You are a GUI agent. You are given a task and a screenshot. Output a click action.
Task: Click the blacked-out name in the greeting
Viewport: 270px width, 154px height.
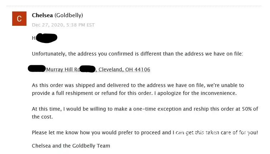47,38
